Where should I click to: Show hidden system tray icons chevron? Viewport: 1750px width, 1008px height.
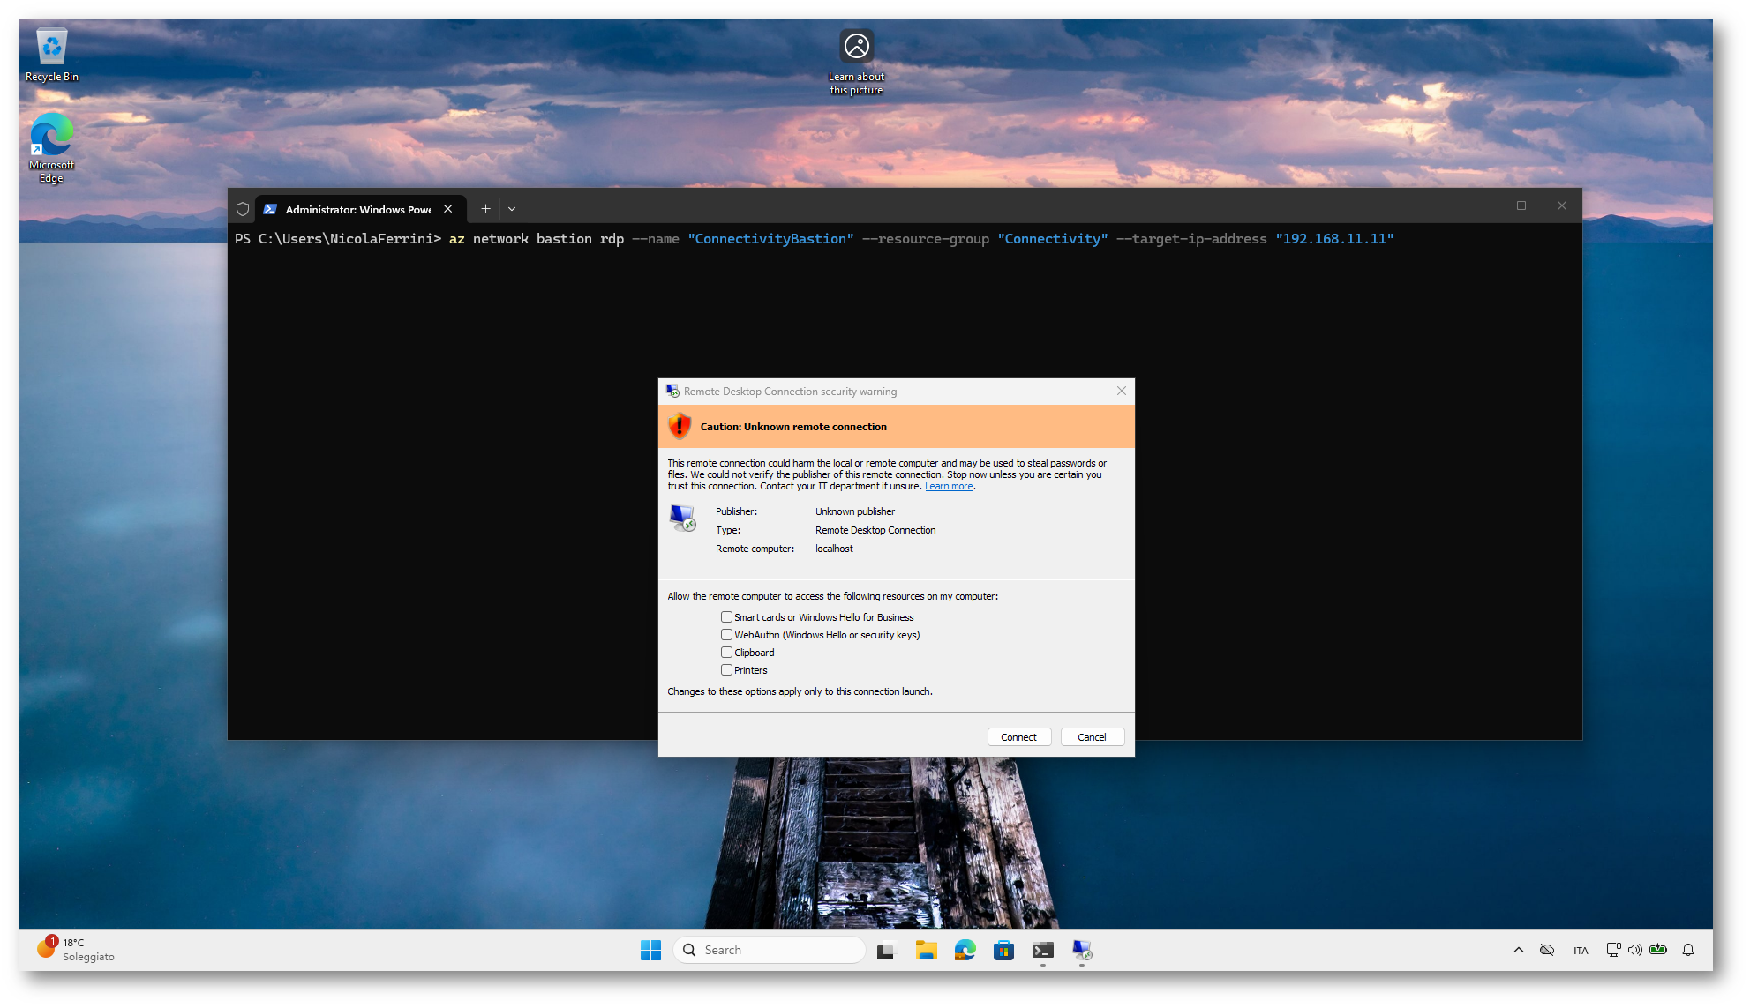[x=1518, y=950]
